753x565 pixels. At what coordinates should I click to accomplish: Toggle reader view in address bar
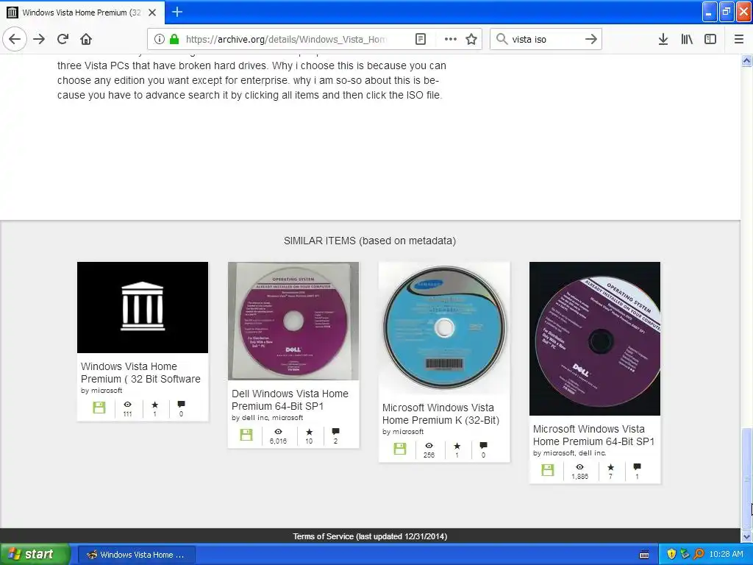coord(420,39)
